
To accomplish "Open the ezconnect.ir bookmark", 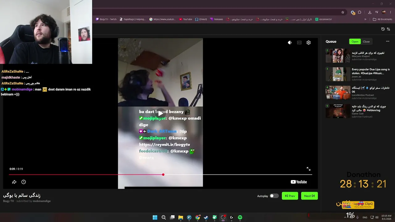I will click(x=323, y=19).
